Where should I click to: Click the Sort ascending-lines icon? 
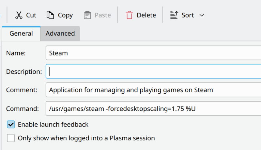(x=174, y=15)
